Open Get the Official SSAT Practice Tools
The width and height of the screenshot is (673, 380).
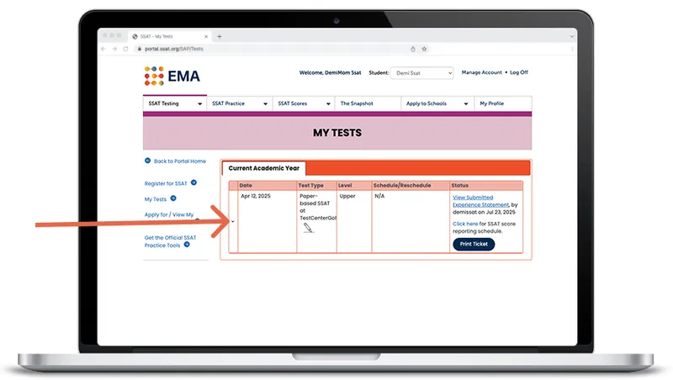point(170,241)
